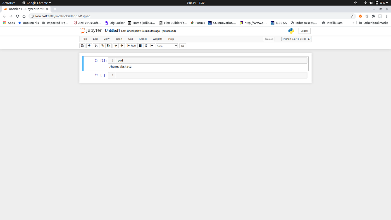Copy the selected cell using the copy icon
This screenshot has height=220, width=391.
[x=102, y=46]
